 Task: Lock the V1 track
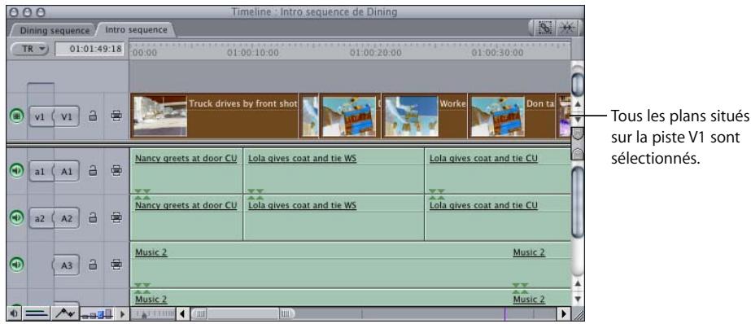point(94,116)
